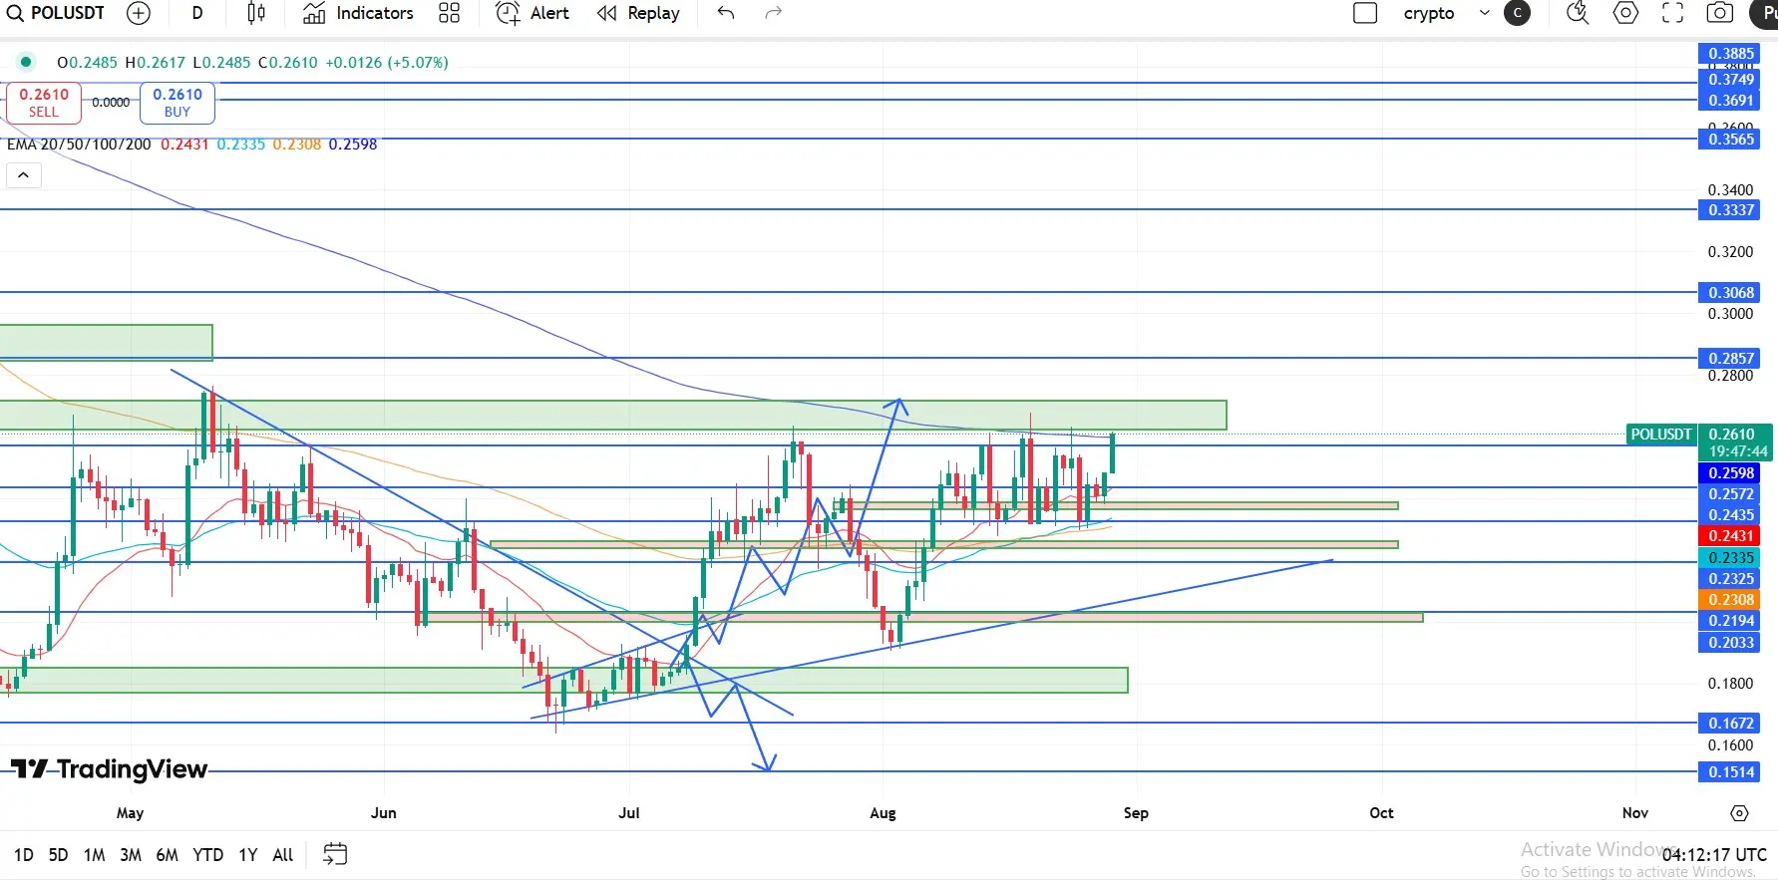This screenshot has width=1778, height=880.
Task: Select the blue 0.2598 EMA200 price tag
Action: [x=1730, y=474]
